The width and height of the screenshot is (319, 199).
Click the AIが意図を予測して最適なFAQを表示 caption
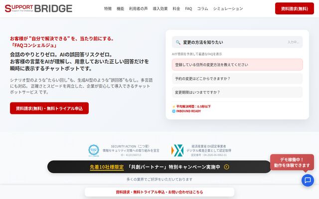point(197,54)
